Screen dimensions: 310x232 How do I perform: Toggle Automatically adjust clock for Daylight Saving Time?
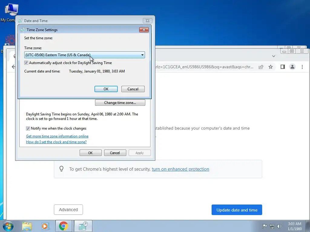26,63
